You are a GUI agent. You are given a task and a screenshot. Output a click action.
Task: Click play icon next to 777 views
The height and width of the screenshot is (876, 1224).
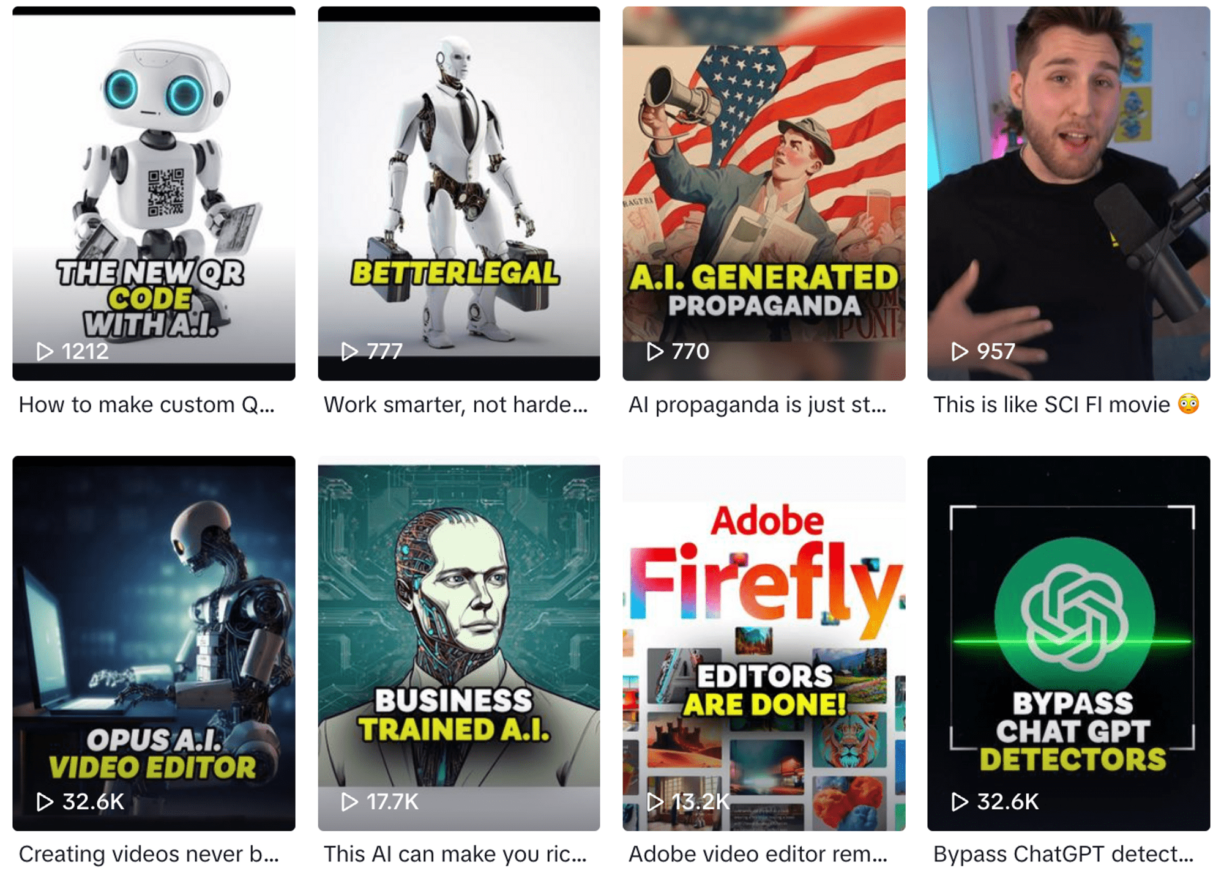coord(349,352)
